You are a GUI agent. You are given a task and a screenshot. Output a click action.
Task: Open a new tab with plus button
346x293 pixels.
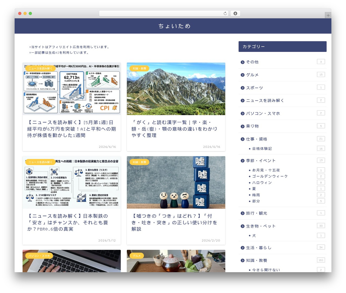click(328, 15)
